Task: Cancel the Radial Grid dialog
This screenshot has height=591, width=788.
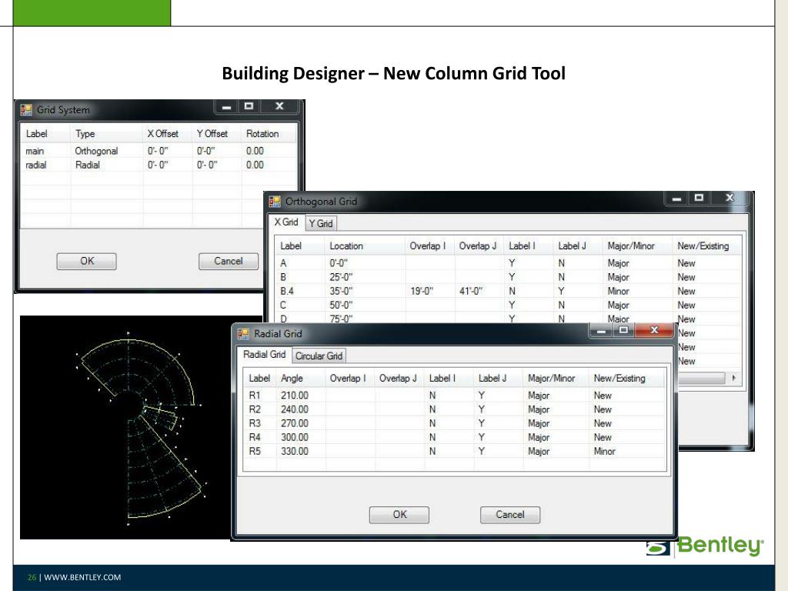Action: 510,515
